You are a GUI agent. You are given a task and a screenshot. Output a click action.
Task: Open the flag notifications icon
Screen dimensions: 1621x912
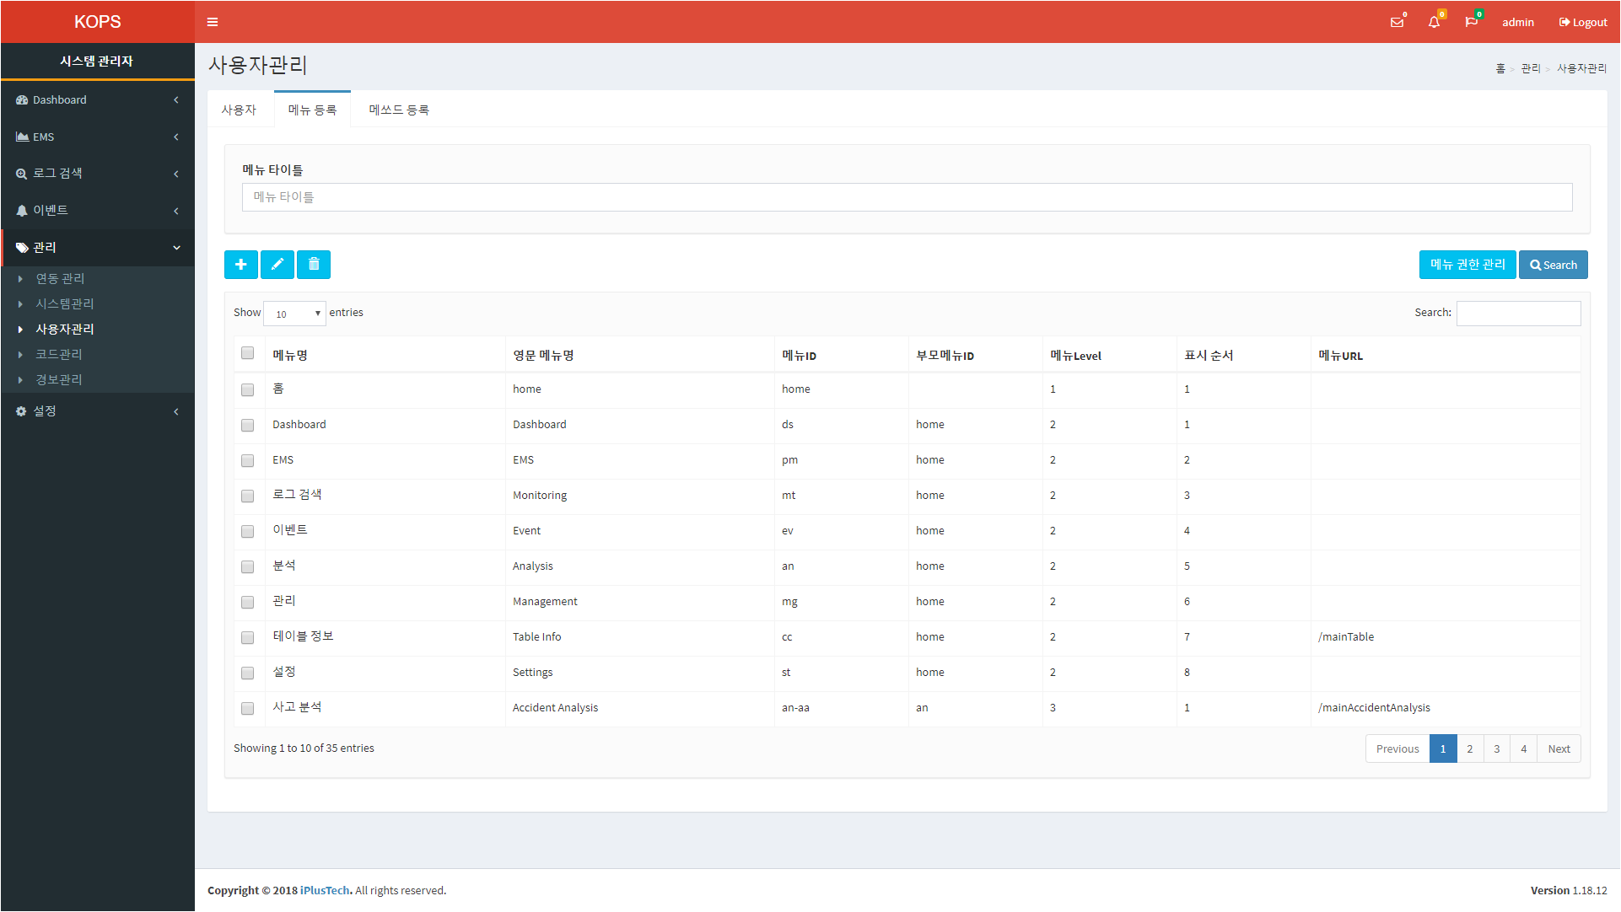(1471, 22)
